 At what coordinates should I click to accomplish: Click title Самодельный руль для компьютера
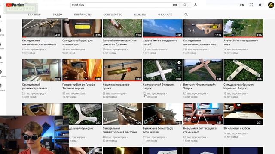point(77,42)
